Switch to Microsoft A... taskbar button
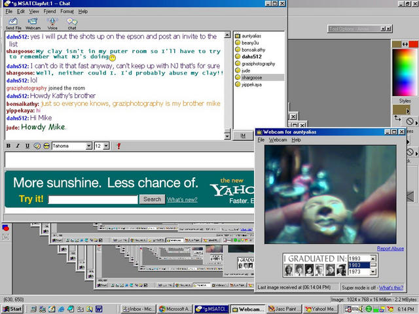 [x=175, y=309]
